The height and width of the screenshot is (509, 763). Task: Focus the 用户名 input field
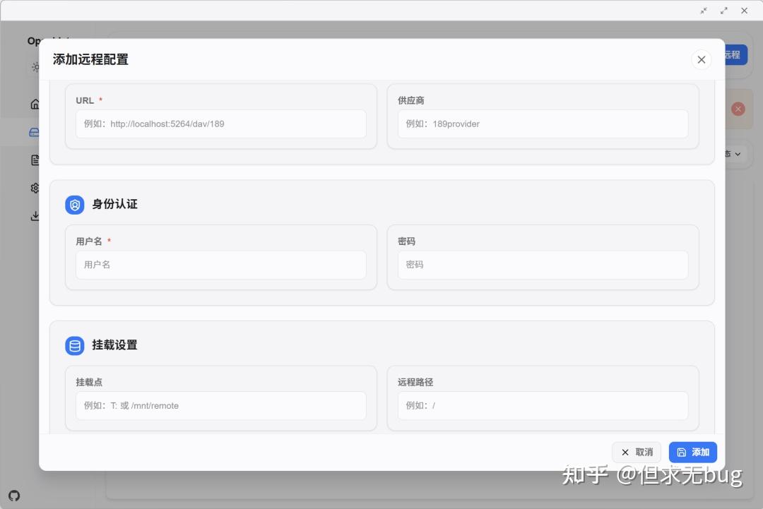(221, 265)
